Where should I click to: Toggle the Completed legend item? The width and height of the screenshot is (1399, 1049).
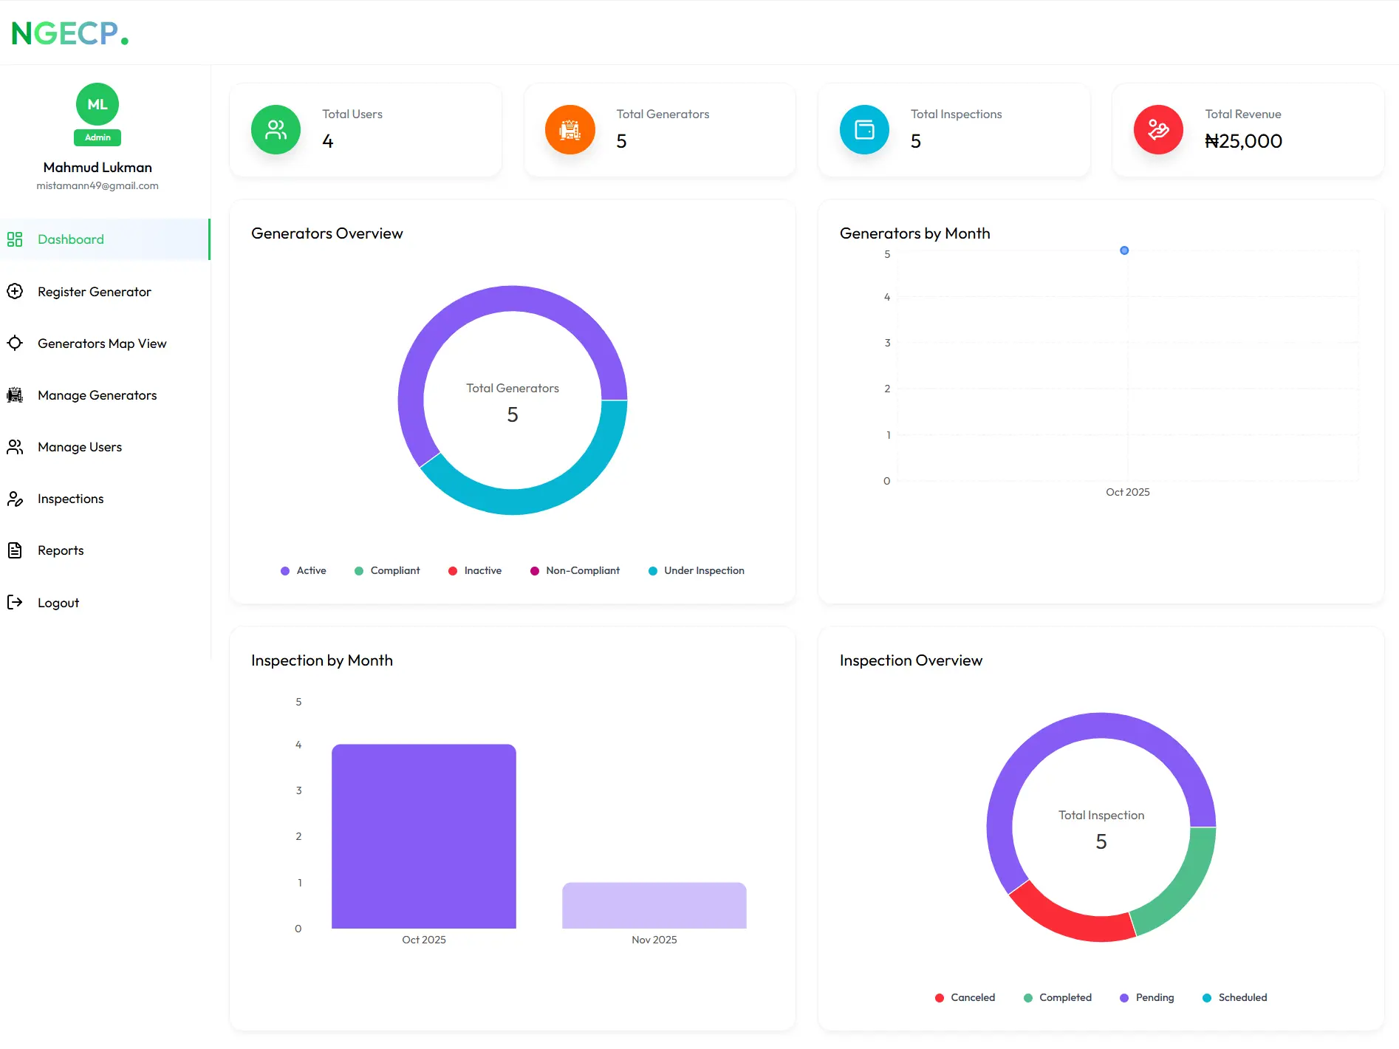1057,998
